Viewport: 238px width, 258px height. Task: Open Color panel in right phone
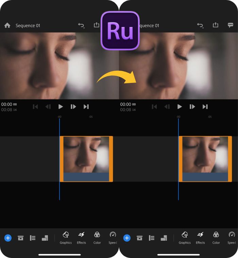coord(216,238)
